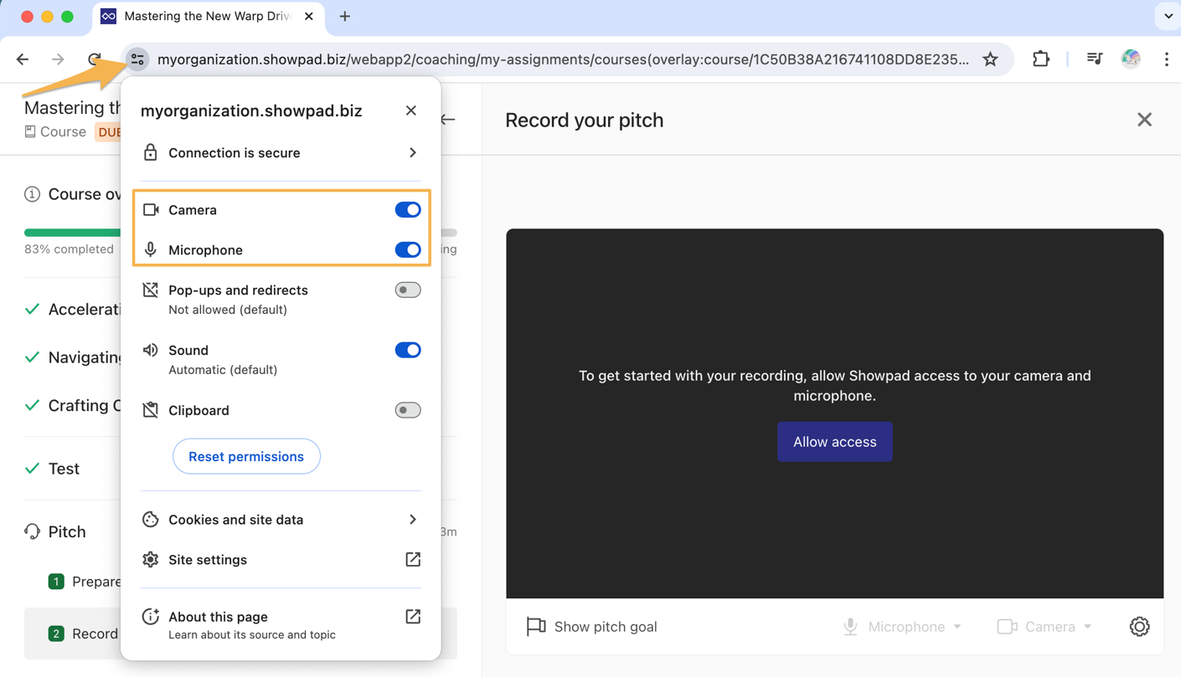
Task: Open recording settings gear icon
Action: (1139, 626)
